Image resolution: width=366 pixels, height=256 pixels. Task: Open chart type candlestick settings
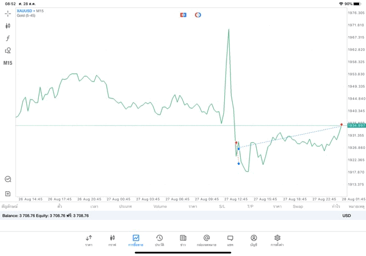coord(8,26)
